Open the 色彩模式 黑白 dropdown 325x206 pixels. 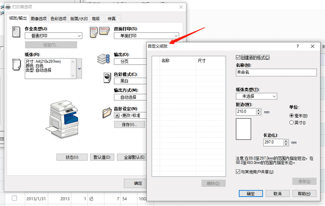click(x=130, y=81)
